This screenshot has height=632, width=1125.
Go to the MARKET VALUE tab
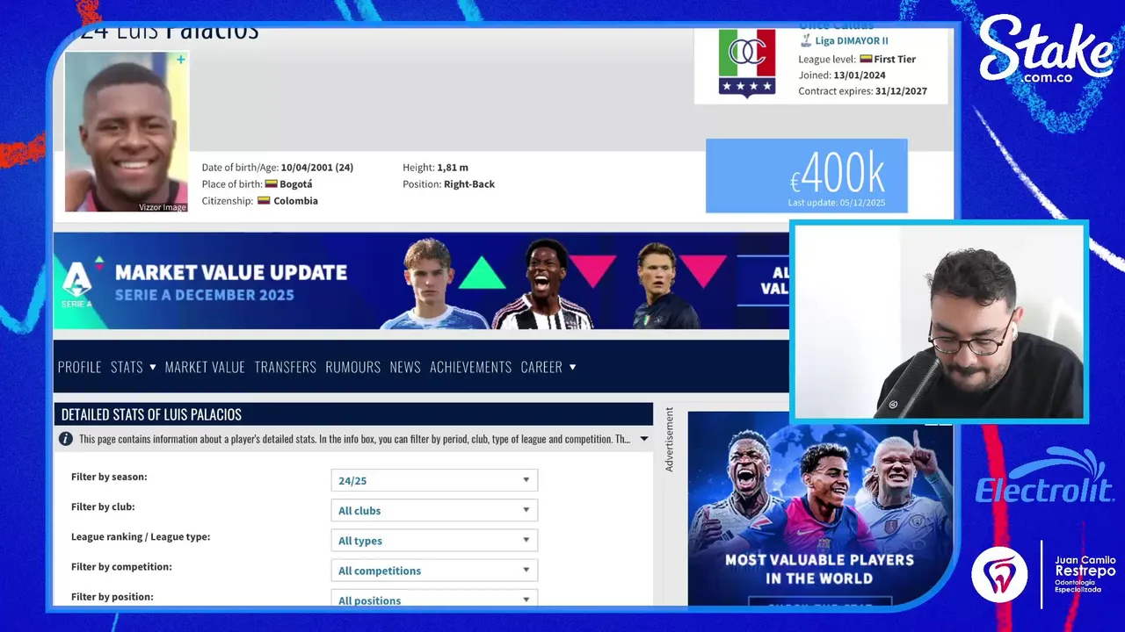click(205, 367)
